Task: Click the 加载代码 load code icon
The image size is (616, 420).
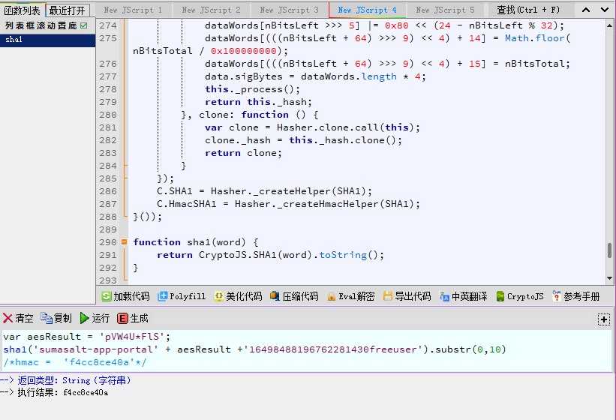Action: [107, 296]
